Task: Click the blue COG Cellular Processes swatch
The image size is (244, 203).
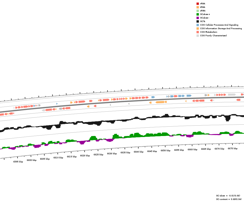Action: (197, 25)
